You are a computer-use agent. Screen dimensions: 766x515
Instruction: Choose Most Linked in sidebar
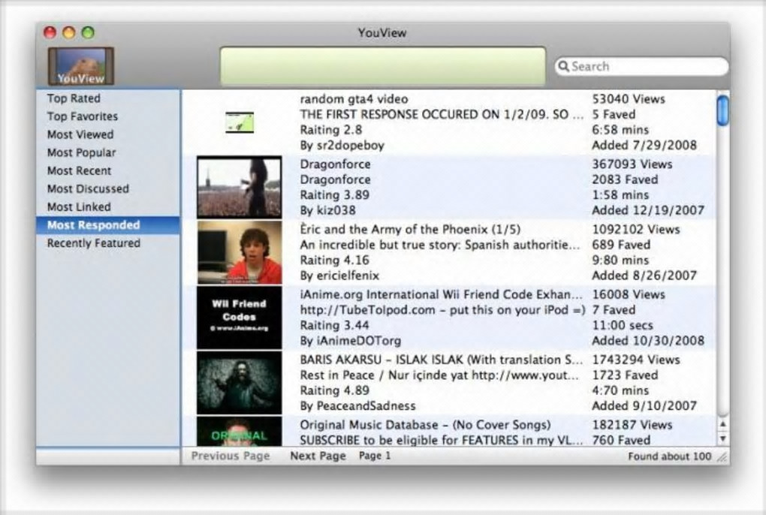(79, 207)
